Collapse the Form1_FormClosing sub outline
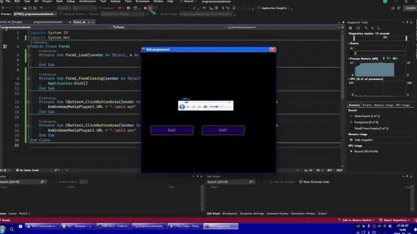This screenshot has height=234, width=417. (x=29, y=79)
